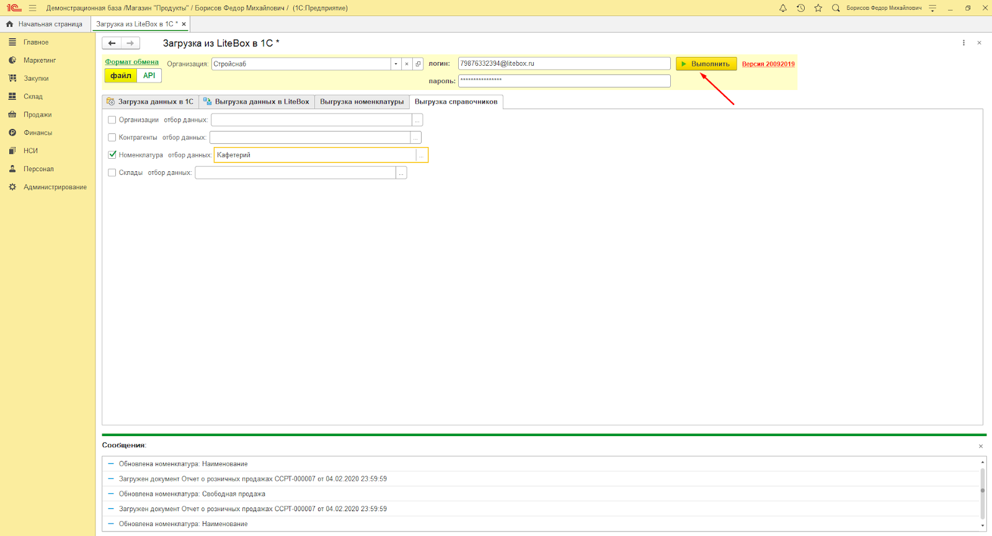Switch to Выгрузка данных в LiteBox tab

[x=257, y=102]
